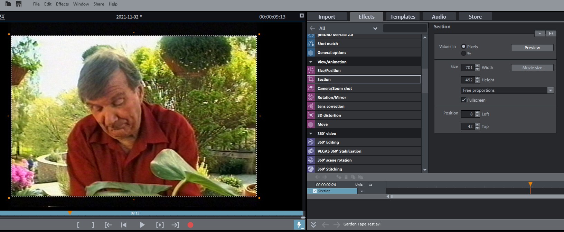564x232 pixels.
Task: Select the Camera/Zoom shot icon
Action: click(311, 89)
